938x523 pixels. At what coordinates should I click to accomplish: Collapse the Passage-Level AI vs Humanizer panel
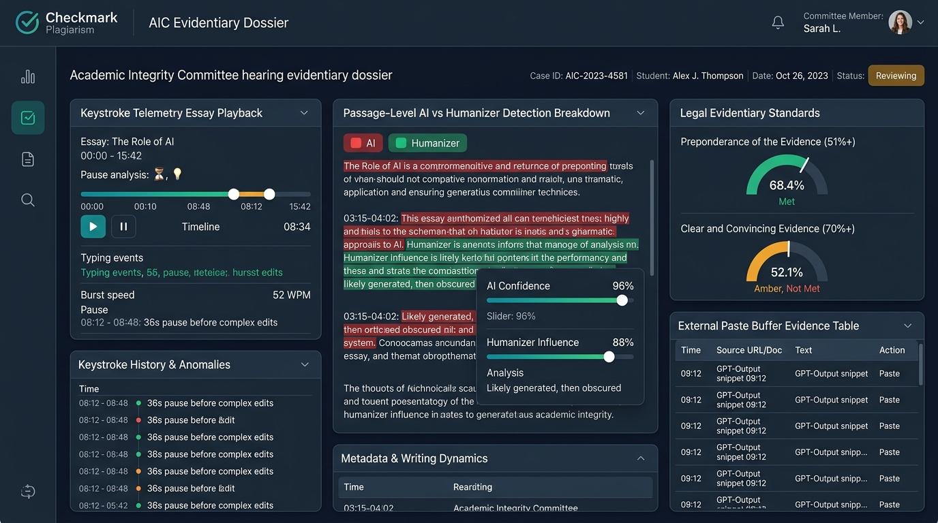[641, 113]
